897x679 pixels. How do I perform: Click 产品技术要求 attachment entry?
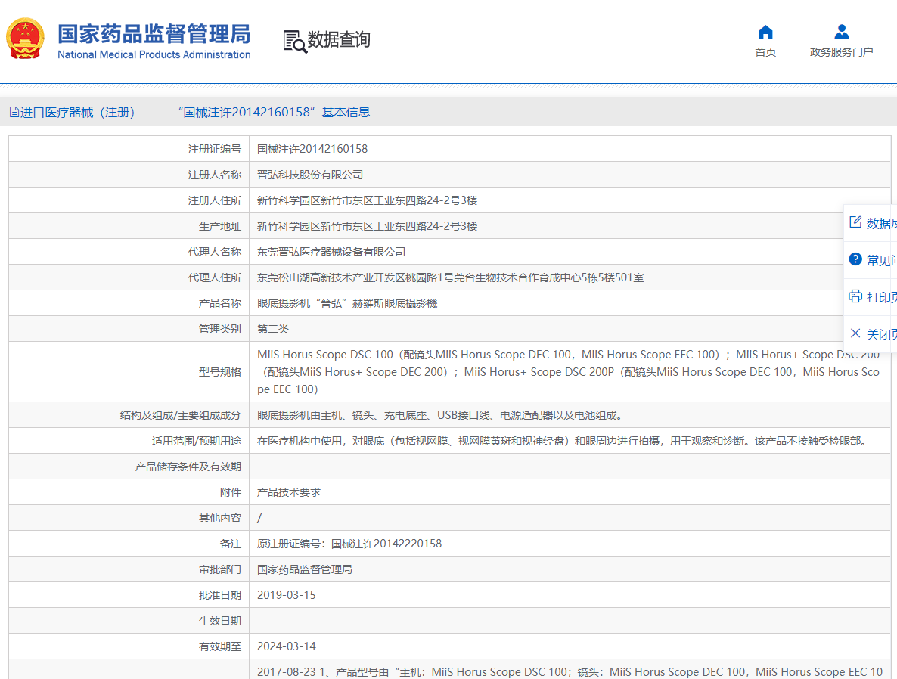289,492
